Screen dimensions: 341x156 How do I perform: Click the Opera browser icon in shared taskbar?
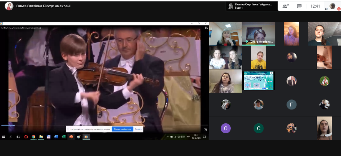point(26,136)
